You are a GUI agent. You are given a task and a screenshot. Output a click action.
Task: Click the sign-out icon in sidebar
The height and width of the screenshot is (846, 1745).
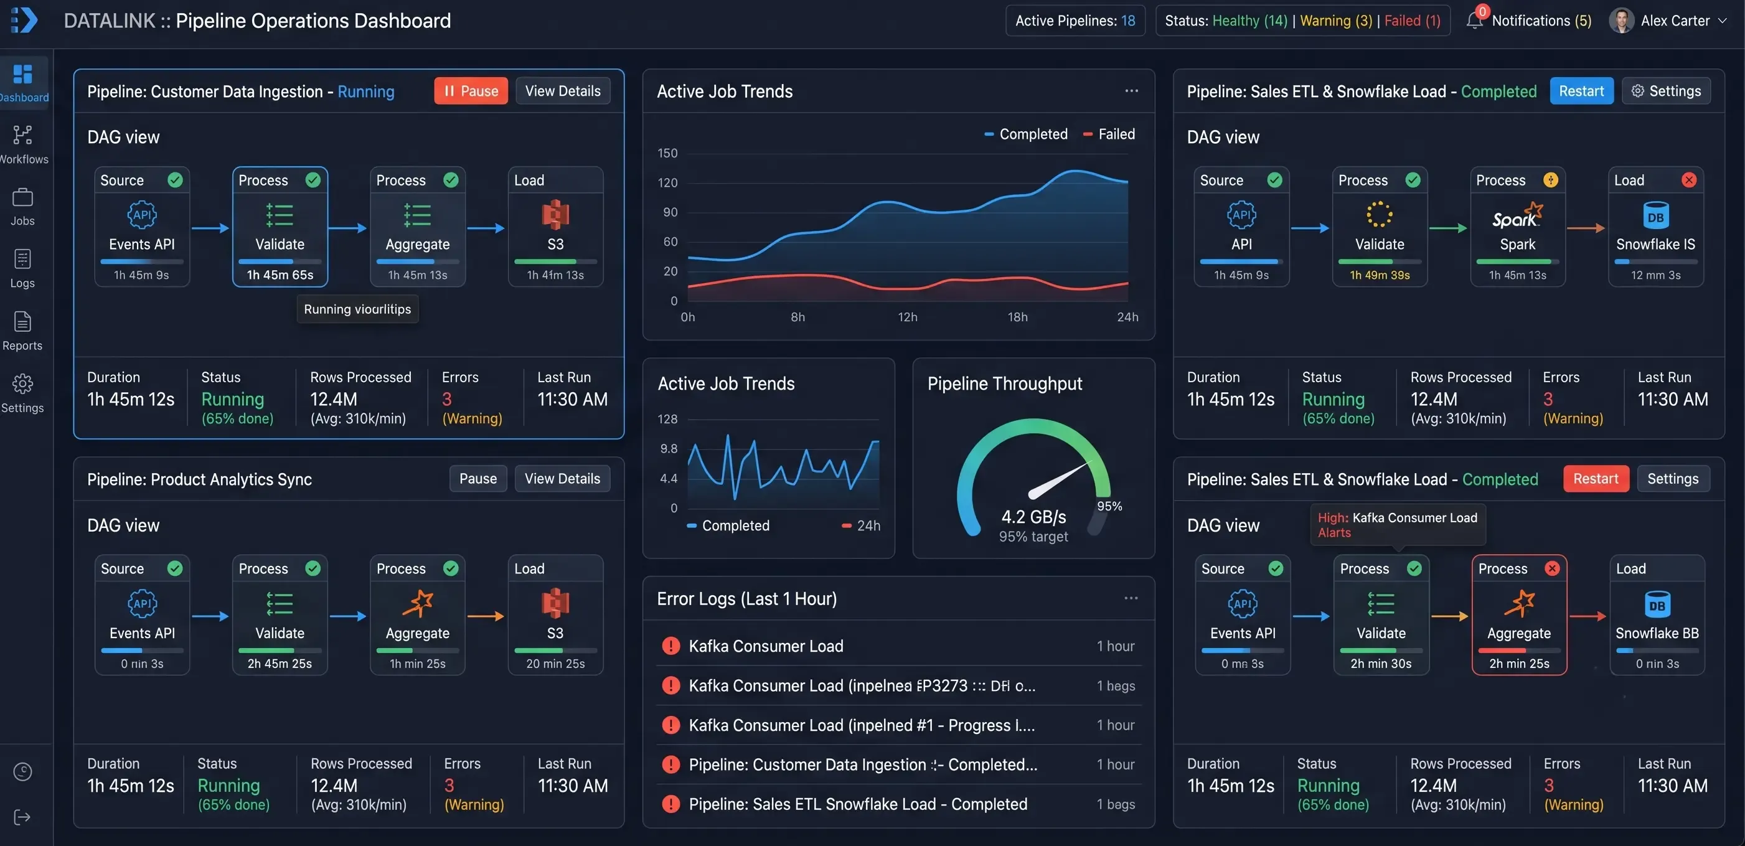[22, 817]
